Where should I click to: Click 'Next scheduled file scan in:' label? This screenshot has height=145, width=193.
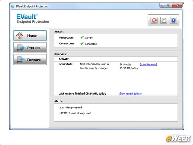pyautogui.click(x=95, y=64)
